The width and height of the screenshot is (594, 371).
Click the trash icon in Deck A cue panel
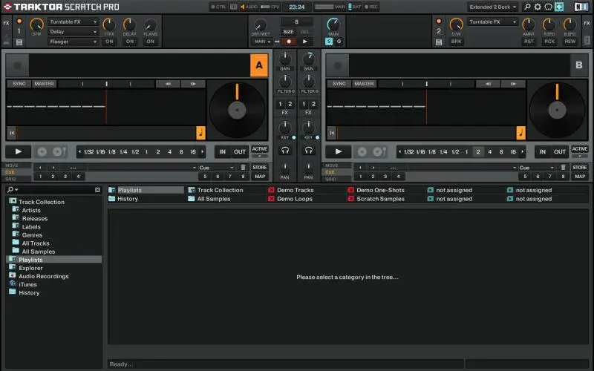click(243, 168)
